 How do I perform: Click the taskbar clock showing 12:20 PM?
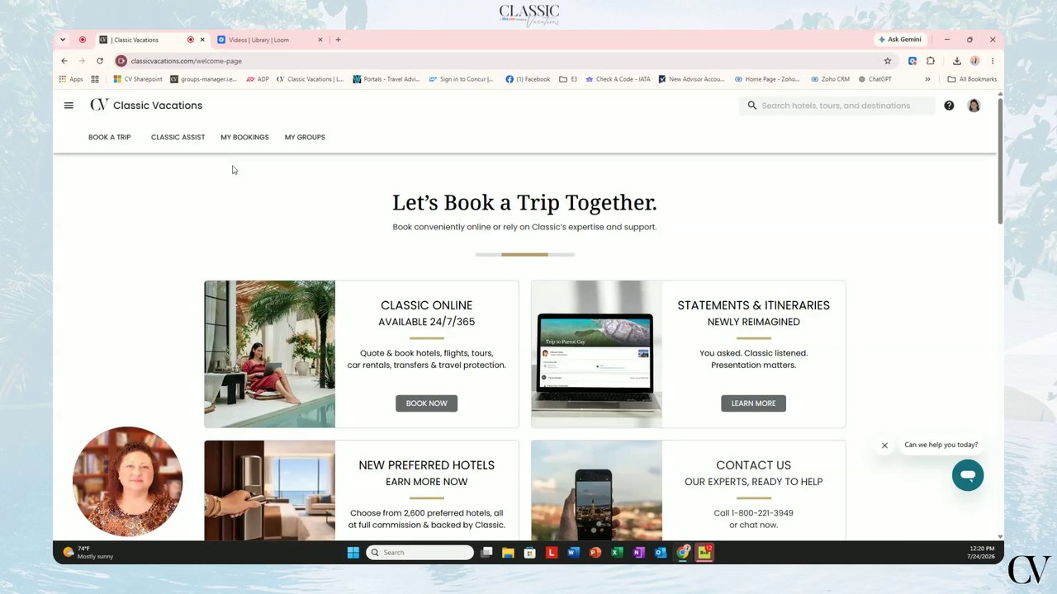point(981,553)
